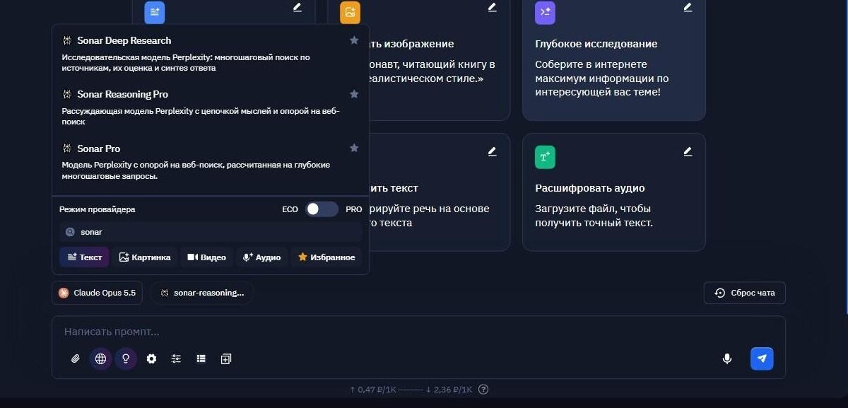The height and width of the screenshot is (408, 848).
Task: Open the question mark help icon beside pricing
Action: [x=483, y=390]
